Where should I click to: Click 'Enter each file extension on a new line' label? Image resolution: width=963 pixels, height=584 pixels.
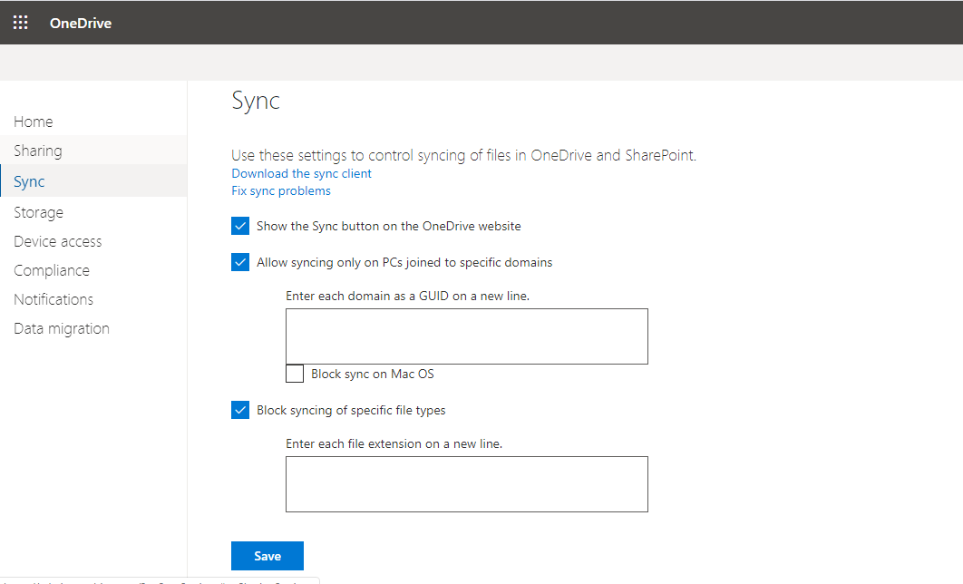pos(394,444)
